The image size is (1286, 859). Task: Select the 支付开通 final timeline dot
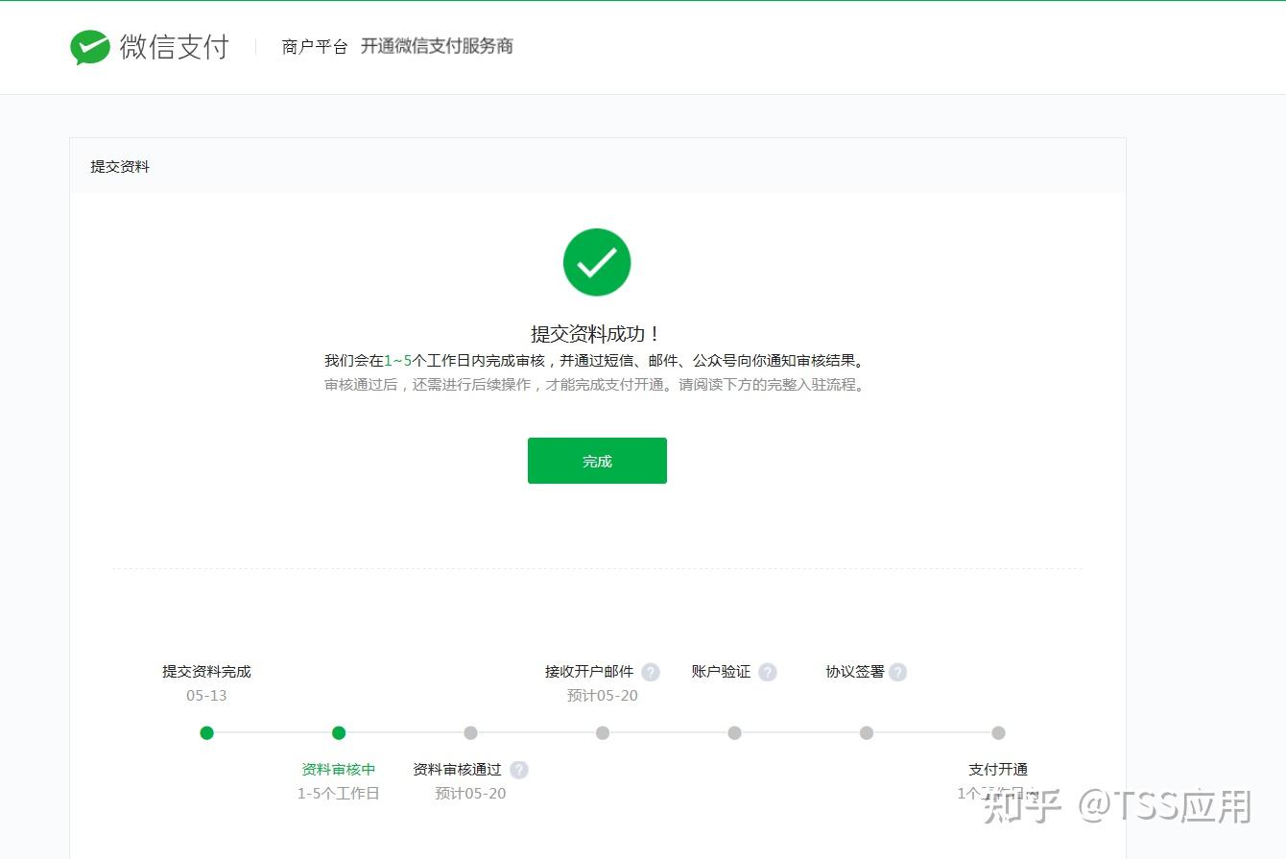[998, 733]
